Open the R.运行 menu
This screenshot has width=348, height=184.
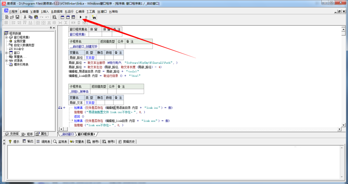pyautogui.click(x=69, y=11)
